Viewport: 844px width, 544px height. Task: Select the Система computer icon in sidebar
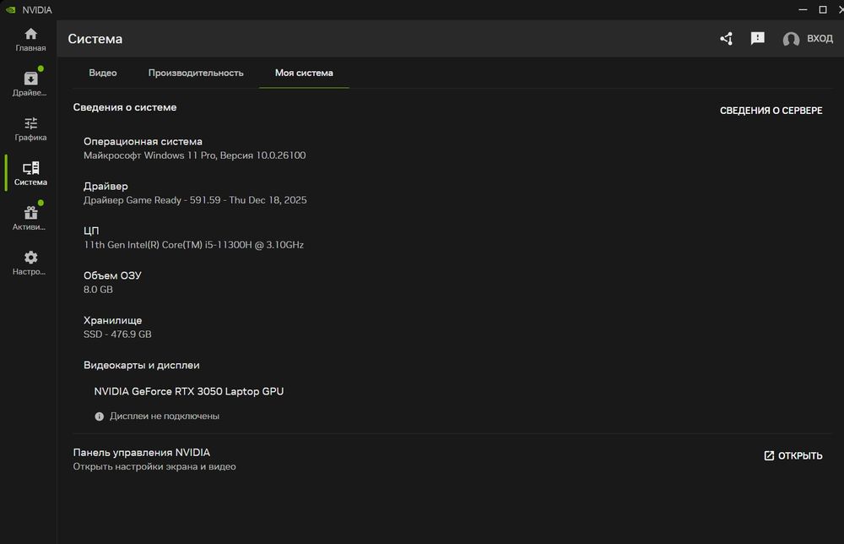30,168
